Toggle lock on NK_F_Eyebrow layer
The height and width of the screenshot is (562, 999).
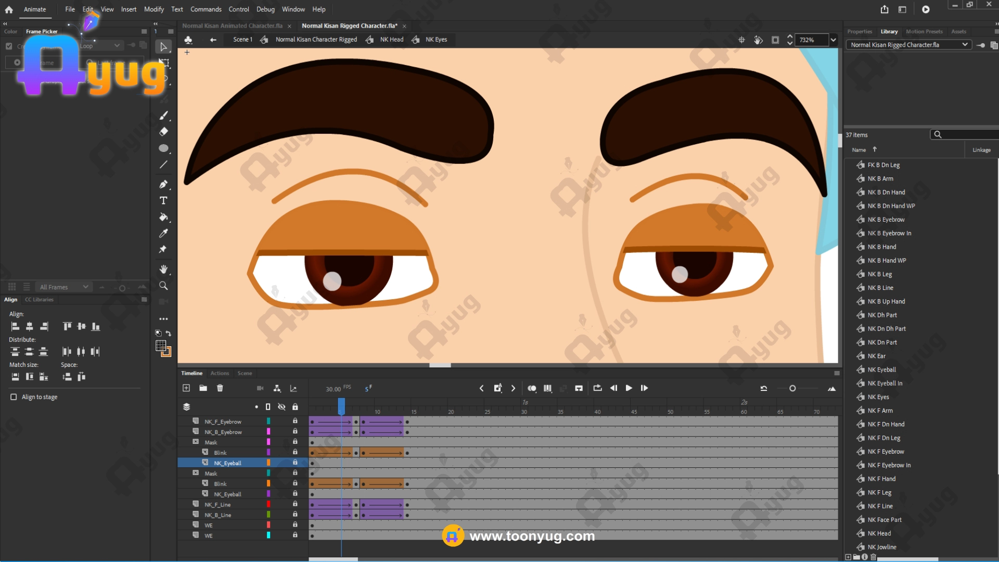click(295, 421)
